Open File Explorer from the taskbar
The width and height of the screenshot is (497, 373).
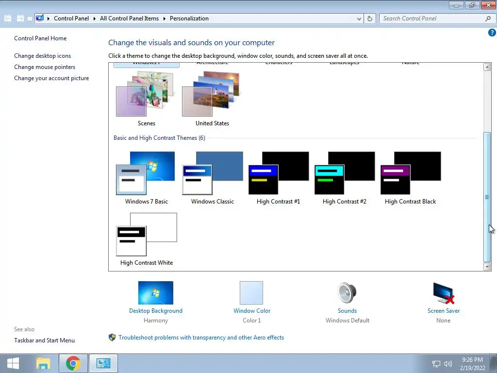click(x=43, y=363)
